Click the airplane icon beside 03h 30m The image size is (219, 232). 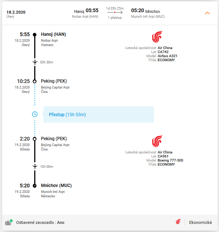pyautogui.click(x=35, y=62)
